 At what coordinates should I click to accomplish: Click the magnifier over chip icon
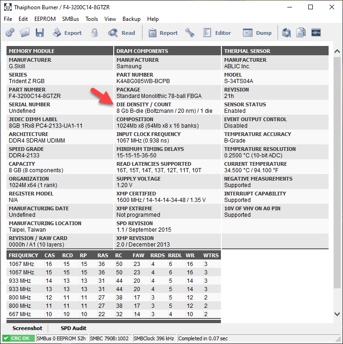286,32
